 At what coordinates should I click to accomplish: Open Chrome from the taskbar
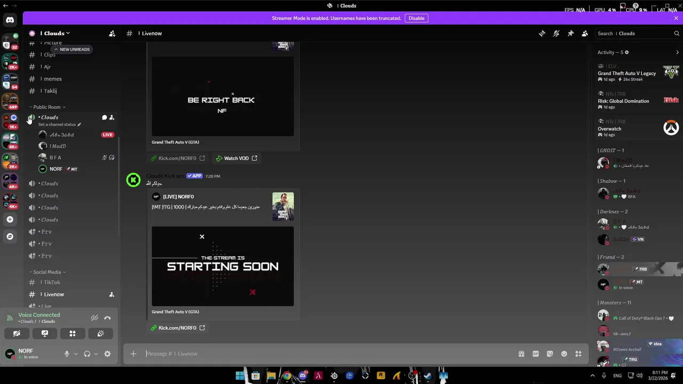click(x=287, y=375)
